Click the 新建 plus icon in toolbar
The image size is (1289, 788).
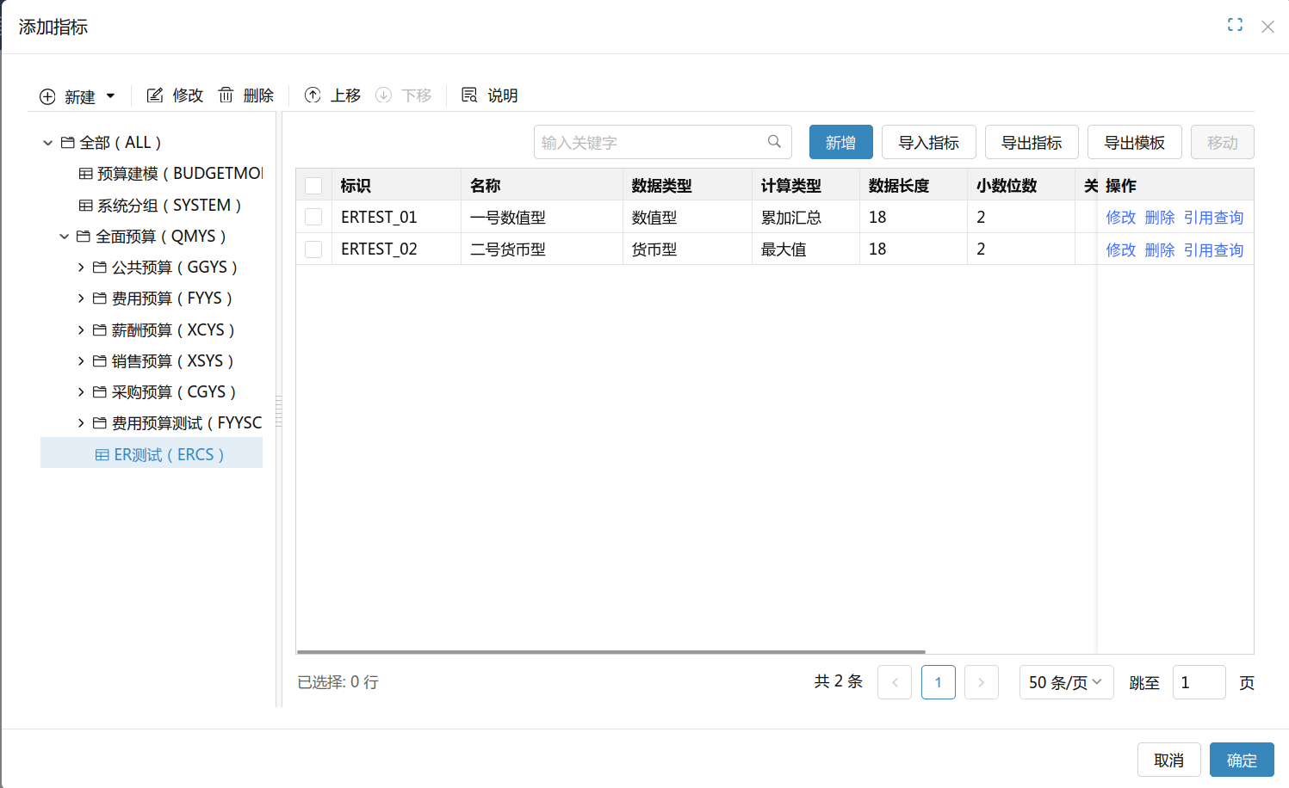(47, 96)
